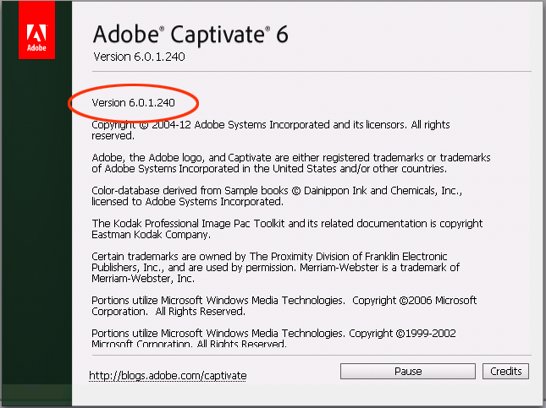The width and height of the screenshot is (546, 408).
Task: Click the divider line above the Pause button
Action: pyautogui.click(x=312, y=355)
